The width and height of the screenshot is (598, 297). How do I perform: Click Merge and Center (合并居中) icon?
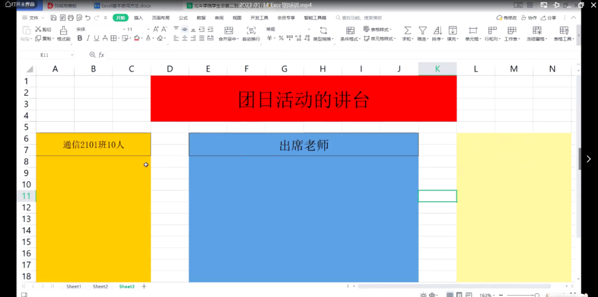228,30
